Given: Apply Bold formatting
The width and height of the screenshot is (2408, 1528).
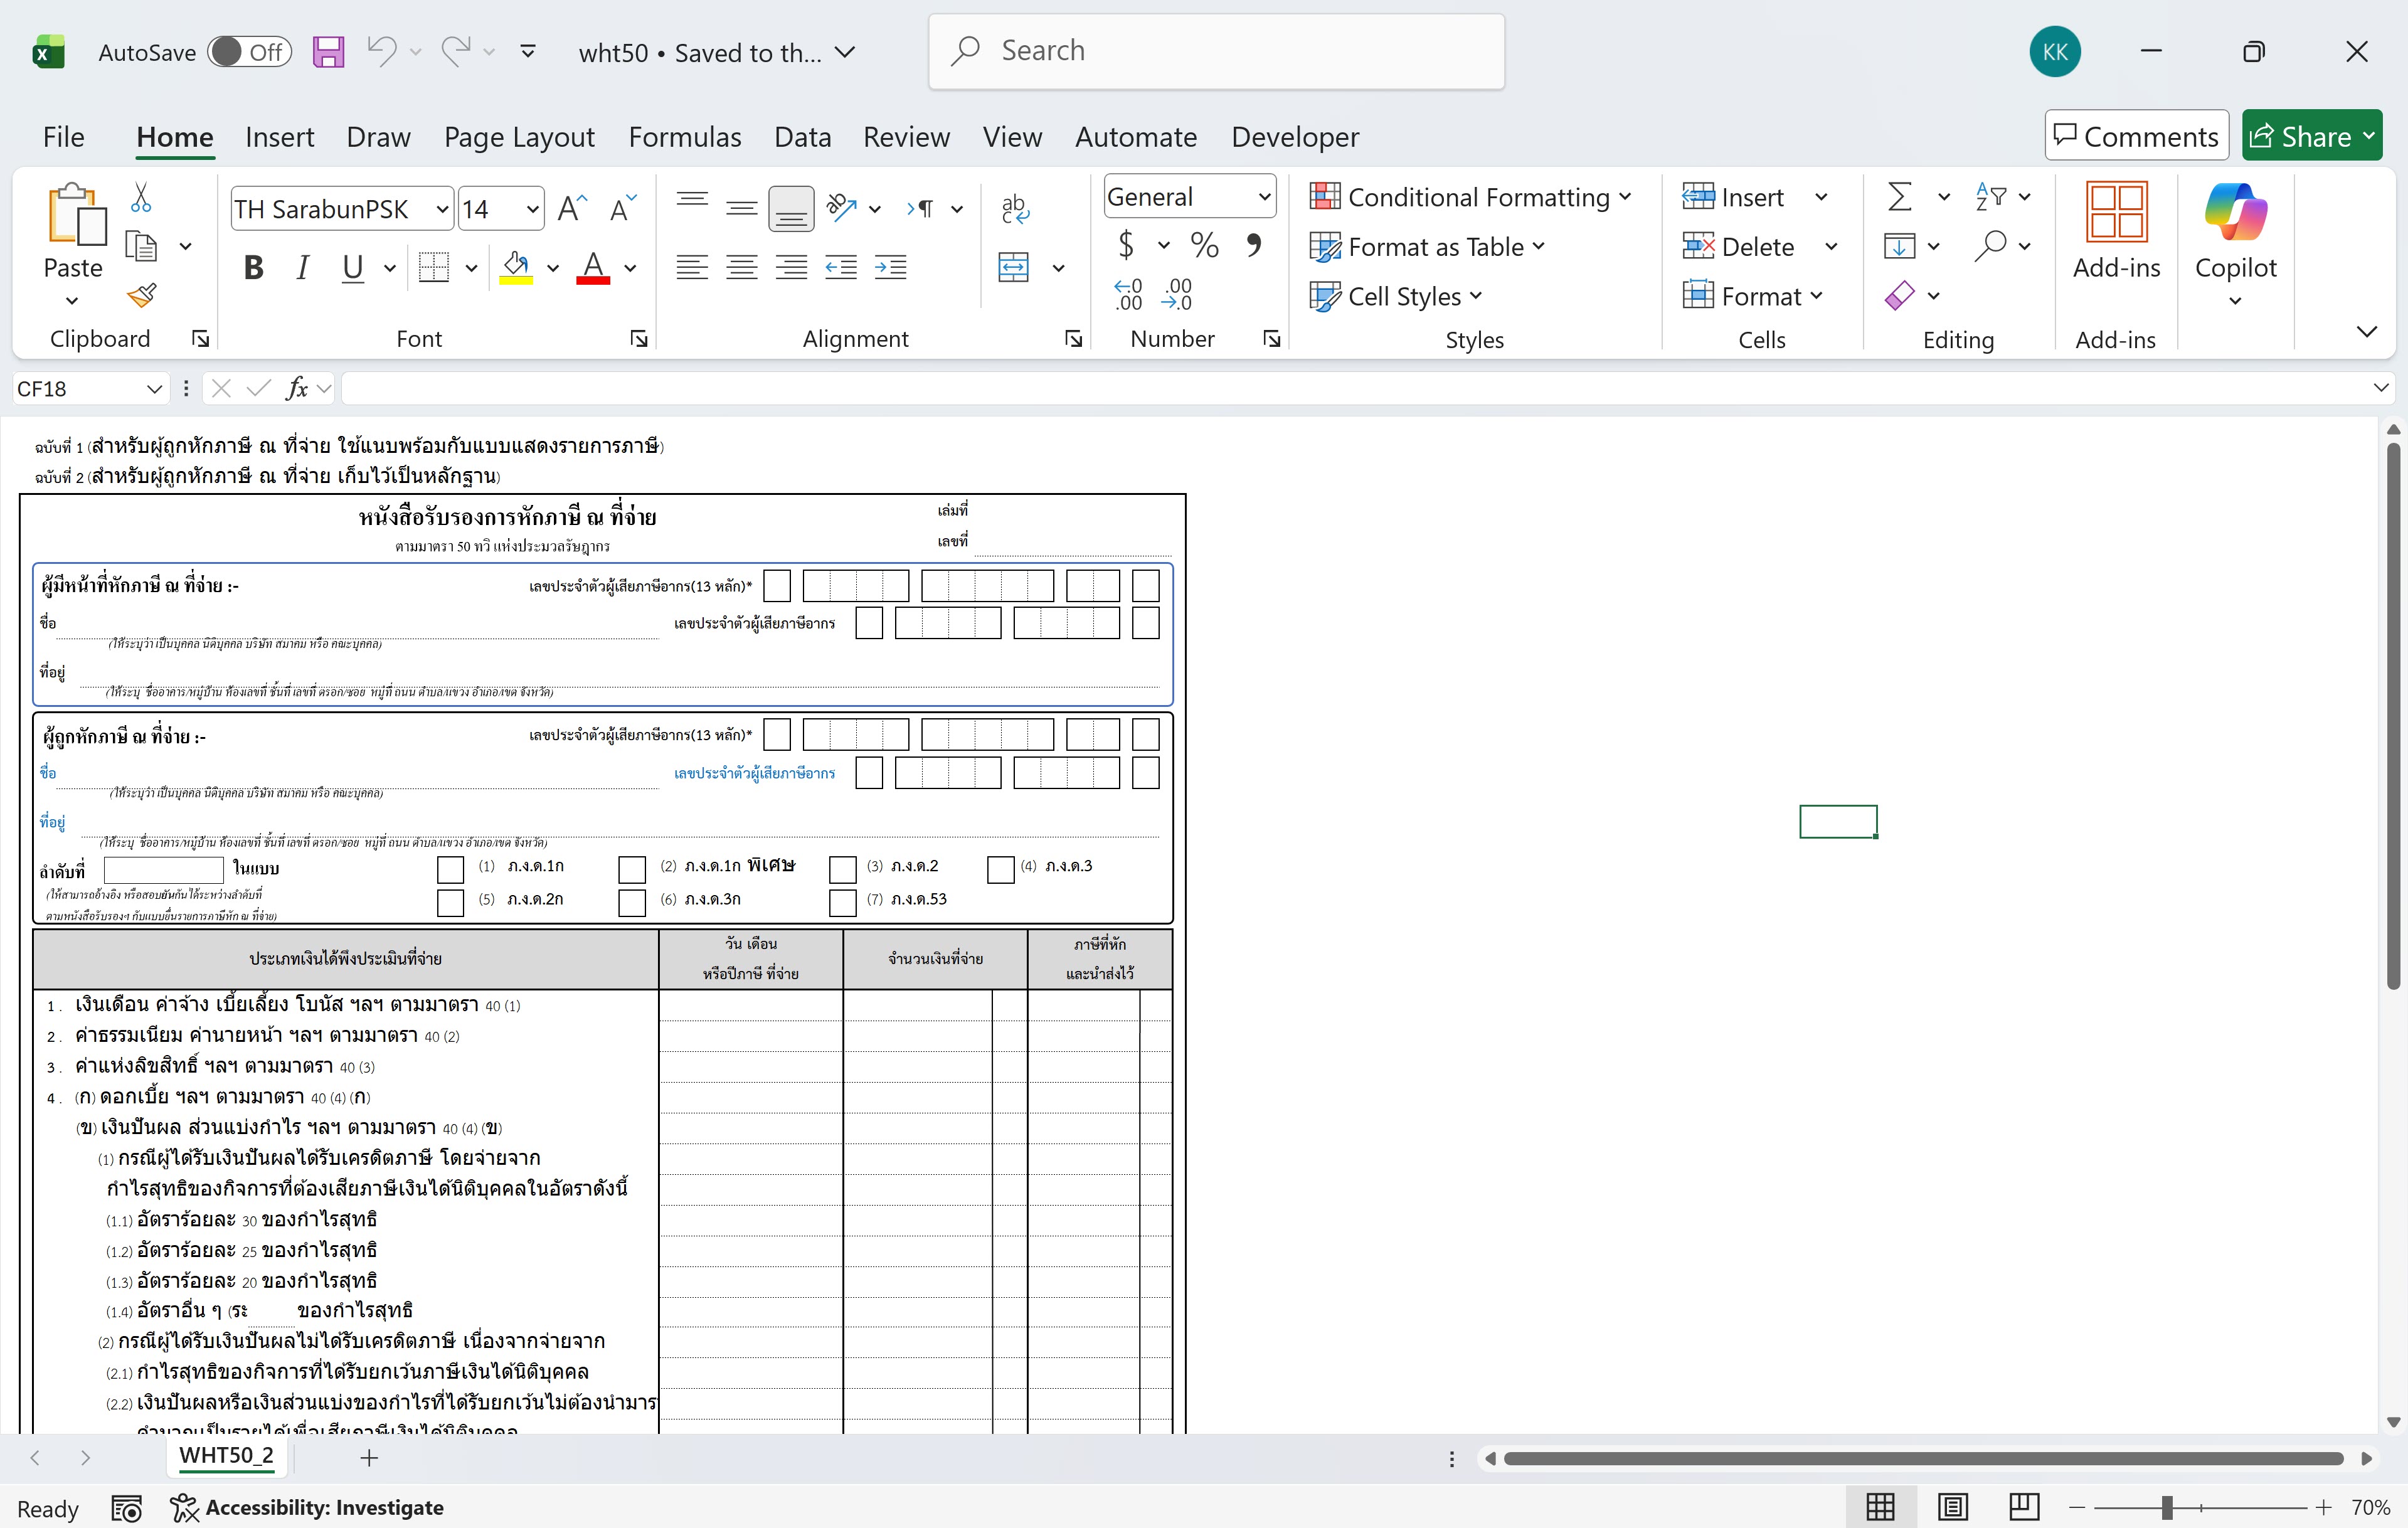Looking at the screenshot, I should click(253, 267).
